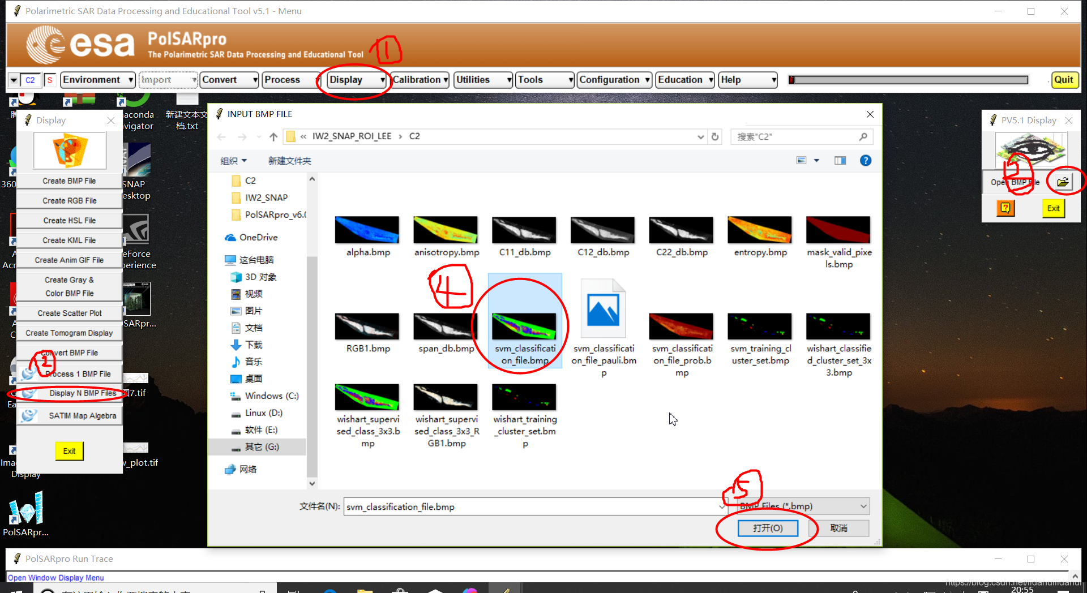Open the BMP file folder icon in PV5.1 Display
This screenshot has width=1087, height=593.
[1063, 182]
